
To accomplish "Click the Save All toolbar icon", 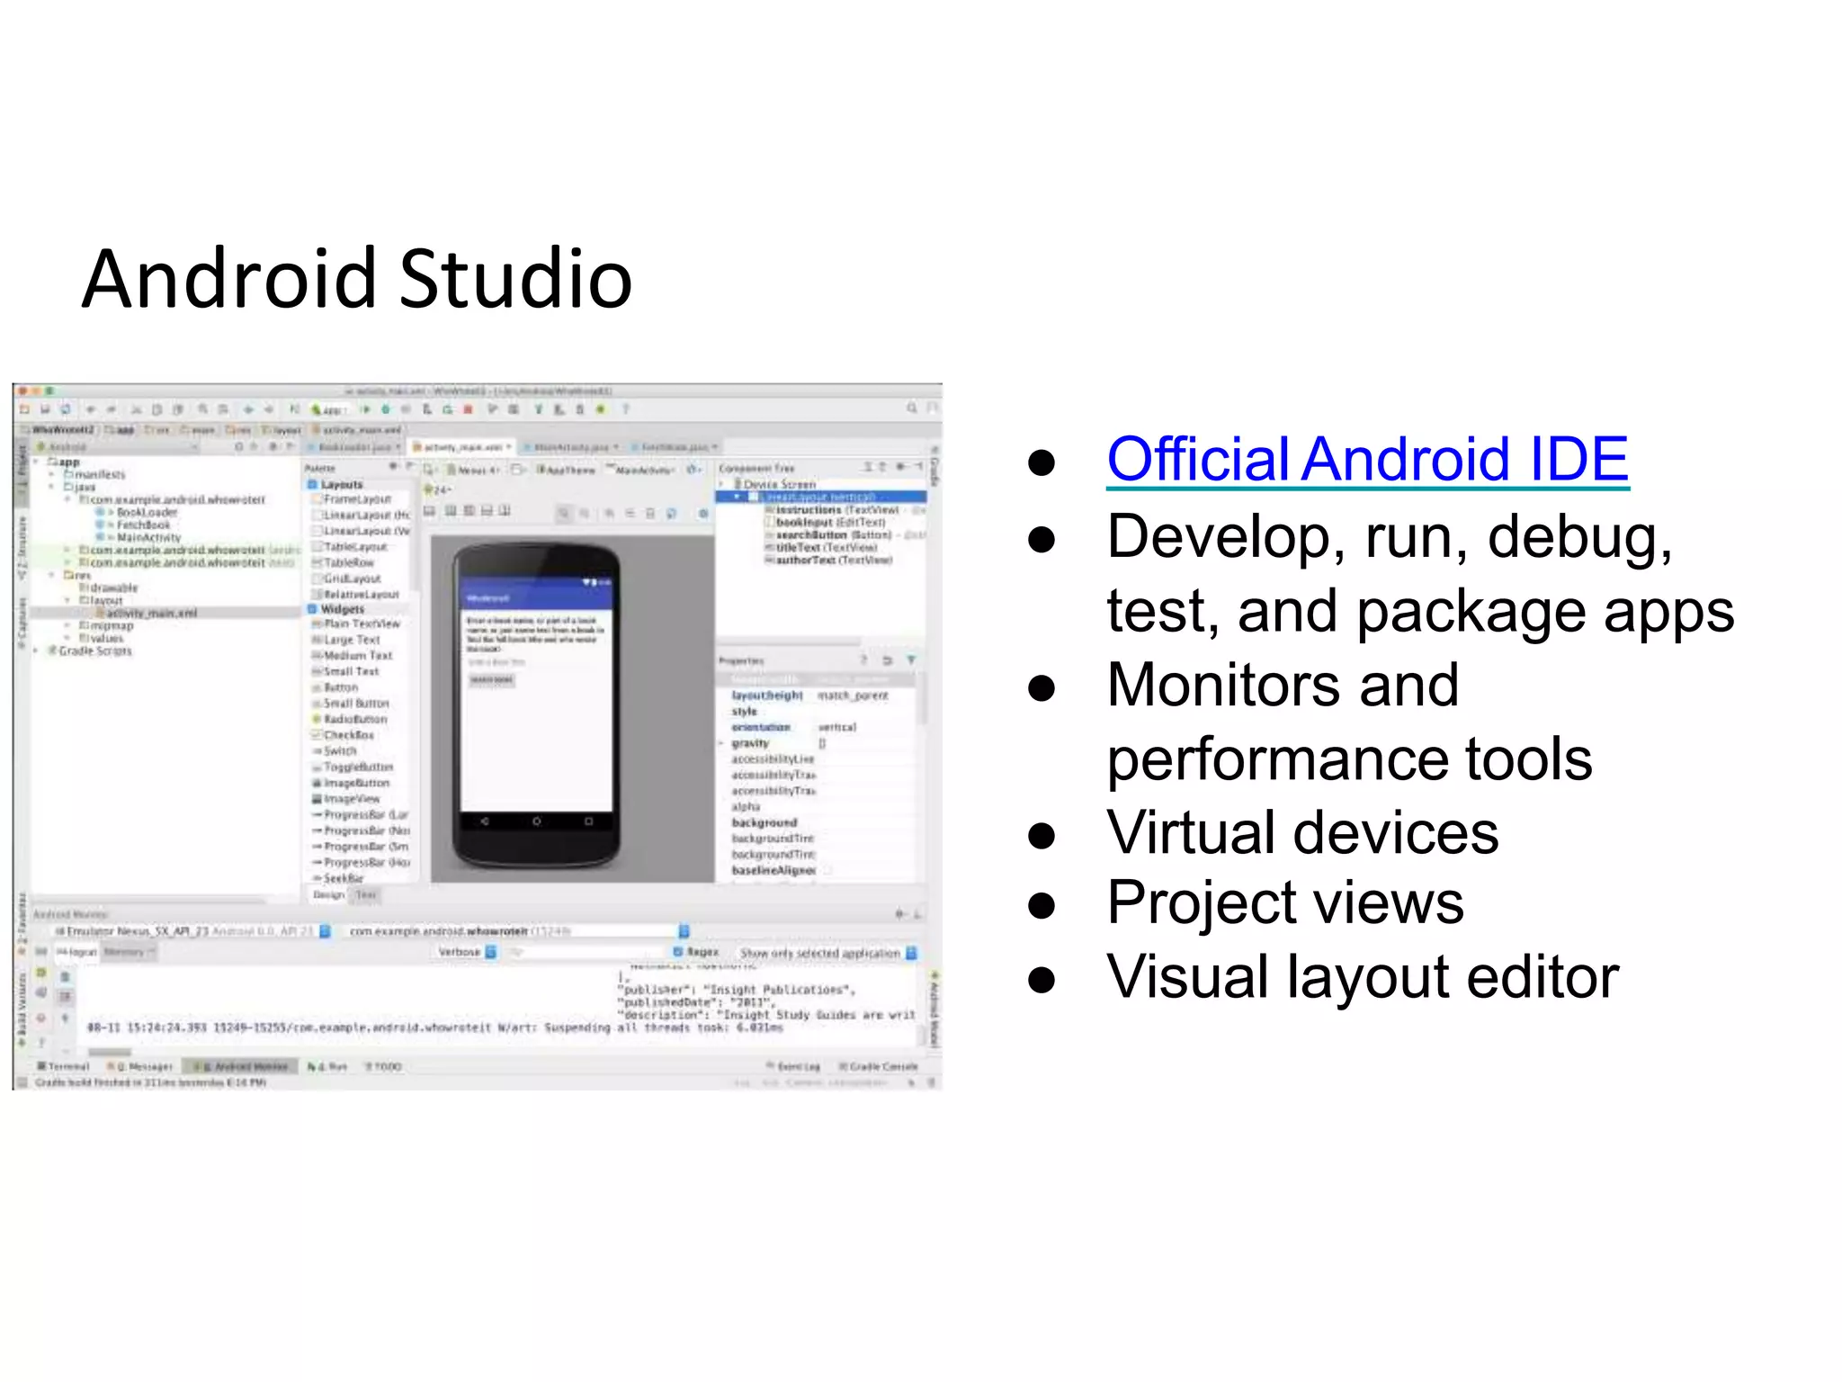I will tap(45, 409).
